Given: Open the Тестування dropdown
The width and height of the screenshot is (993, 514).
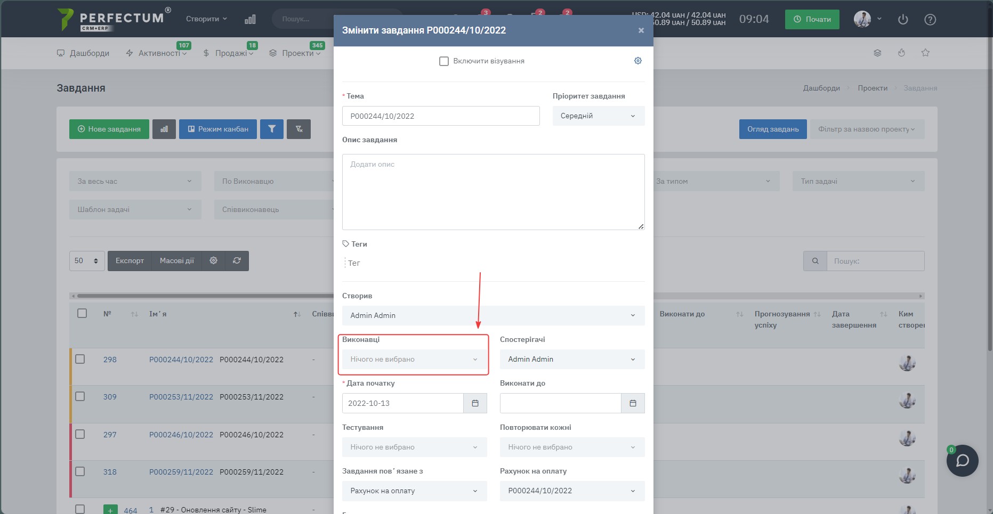Looking at the screenshot, I should coord(415,447).
